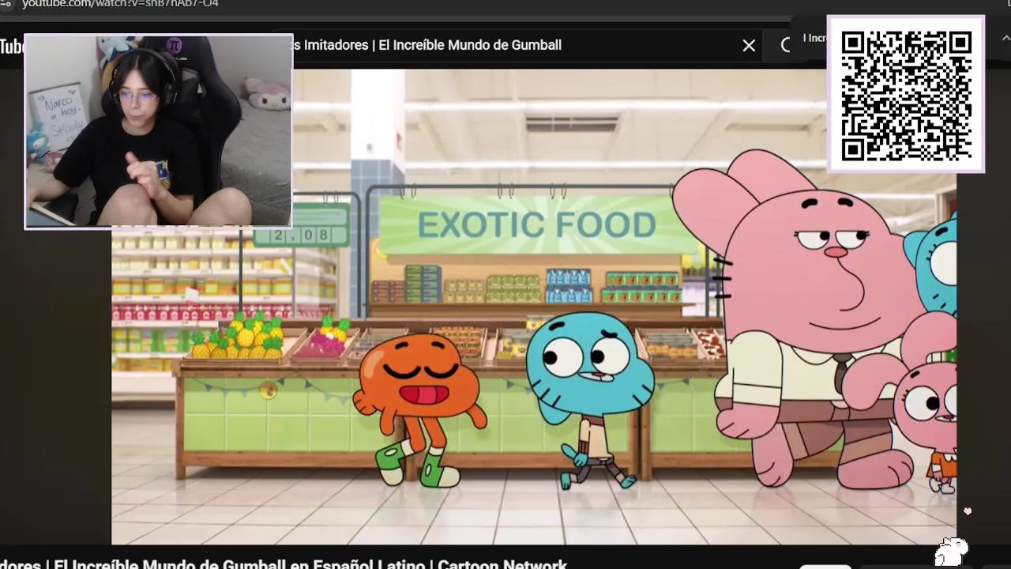Click the search box text ending in Gumball
The width and height of the screenshot is (1011, 569).
[427, 45]
